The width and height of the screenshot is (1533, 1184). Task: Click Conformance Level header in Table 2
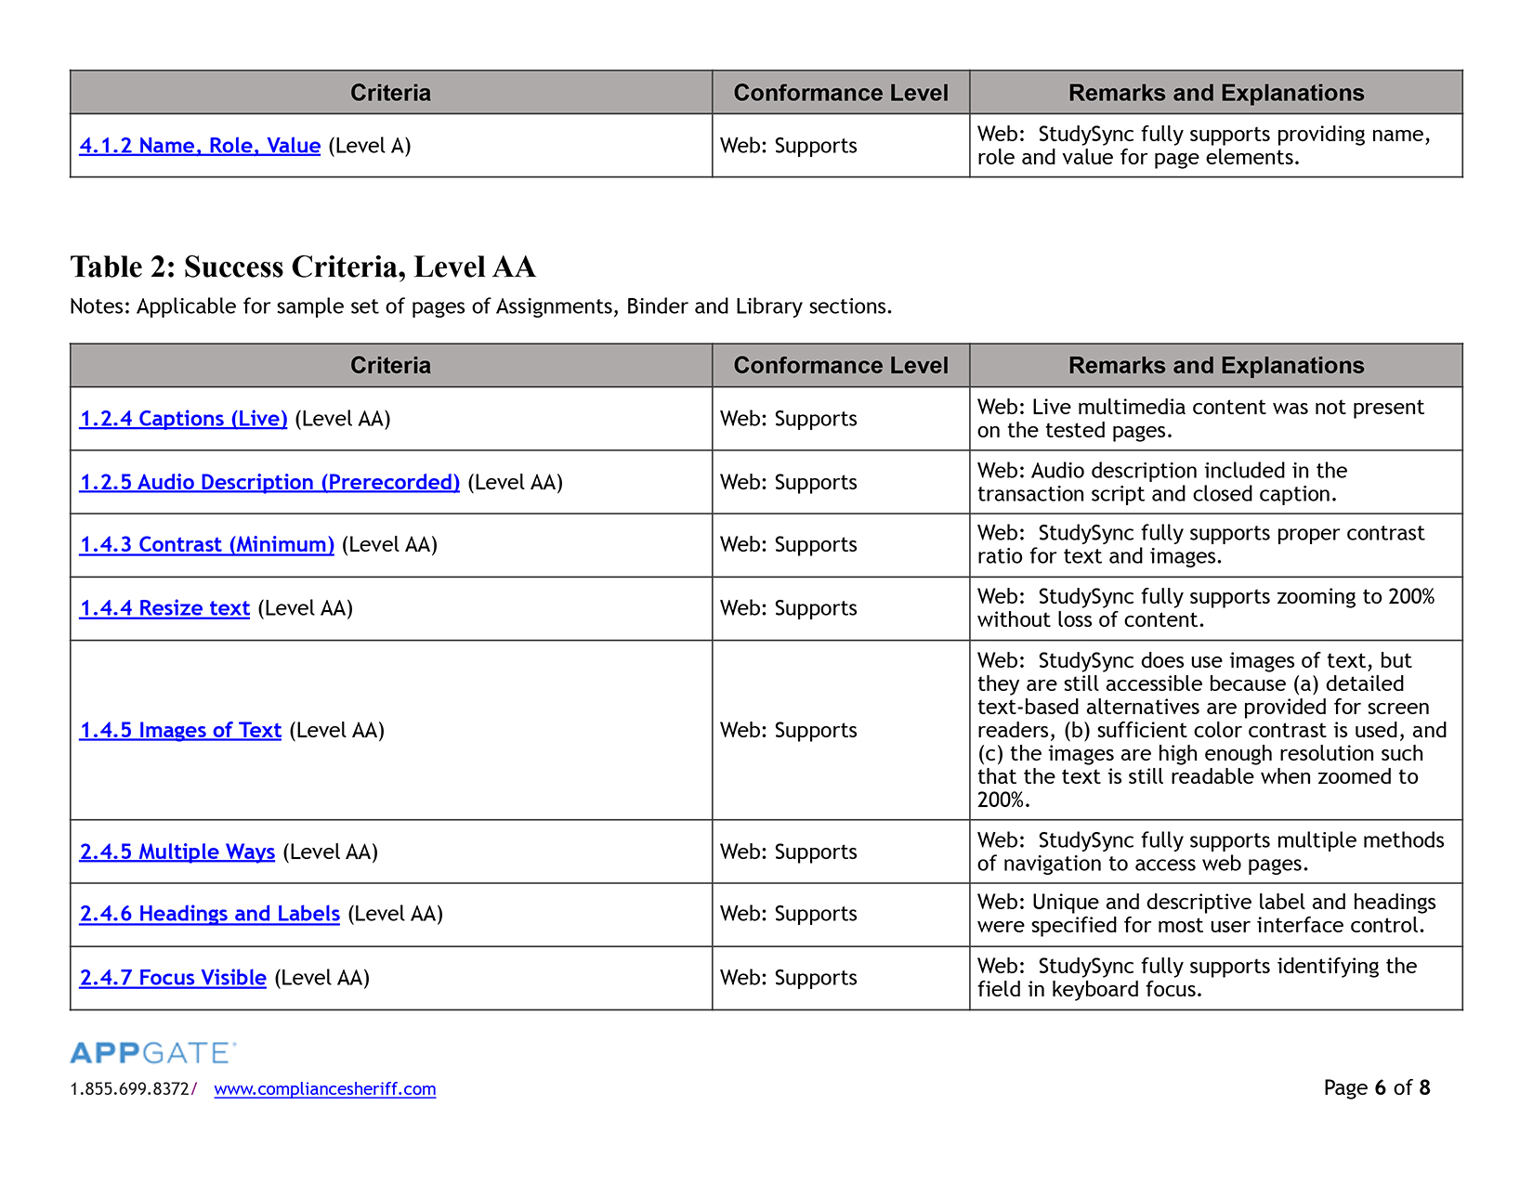coord(841,366)
